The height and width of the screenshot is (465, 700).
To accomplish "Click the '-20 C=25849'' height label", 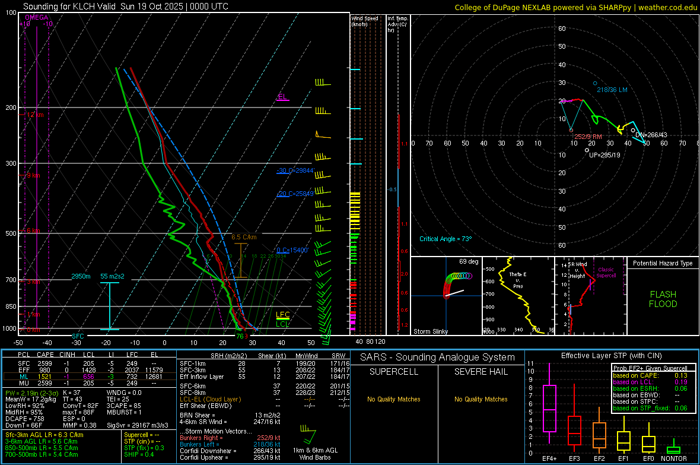I will pyautogui.click(x=295, y=194).
